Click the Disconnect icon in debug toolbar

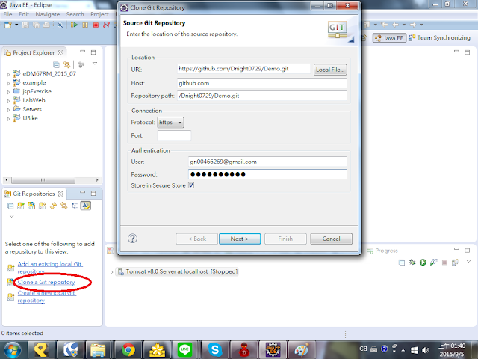(106, 25)
